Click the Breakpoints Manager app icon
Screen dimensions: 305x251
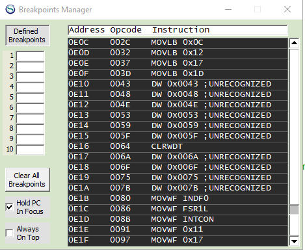click(10, 10)
